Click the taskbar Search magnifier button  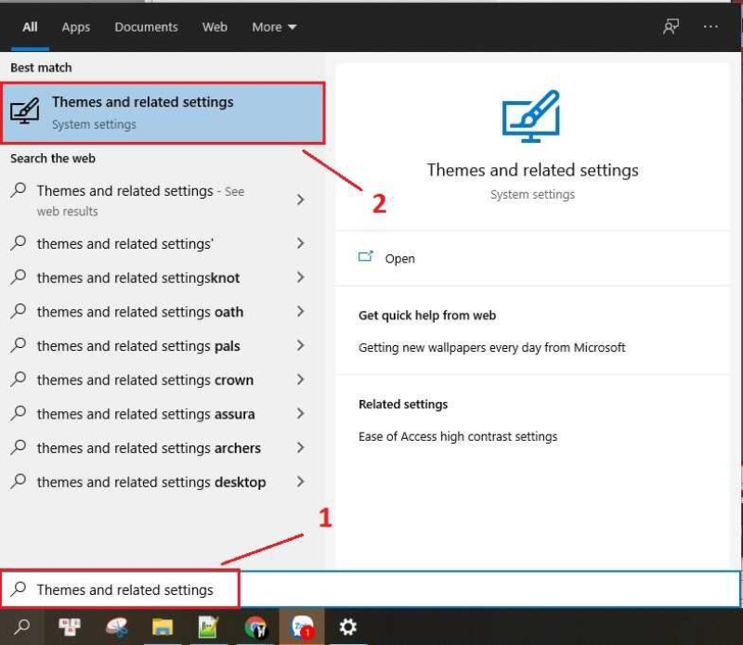coord(21,627)
